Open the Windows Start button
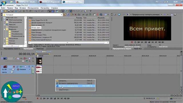This screenshot has width=183, height=103. pos(3,2)
